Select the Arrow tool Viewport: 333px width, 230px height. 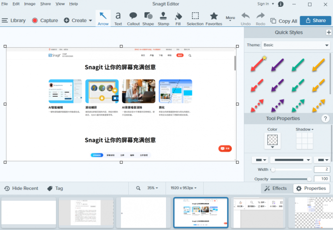pyautogui.click(x=103, y=19)
